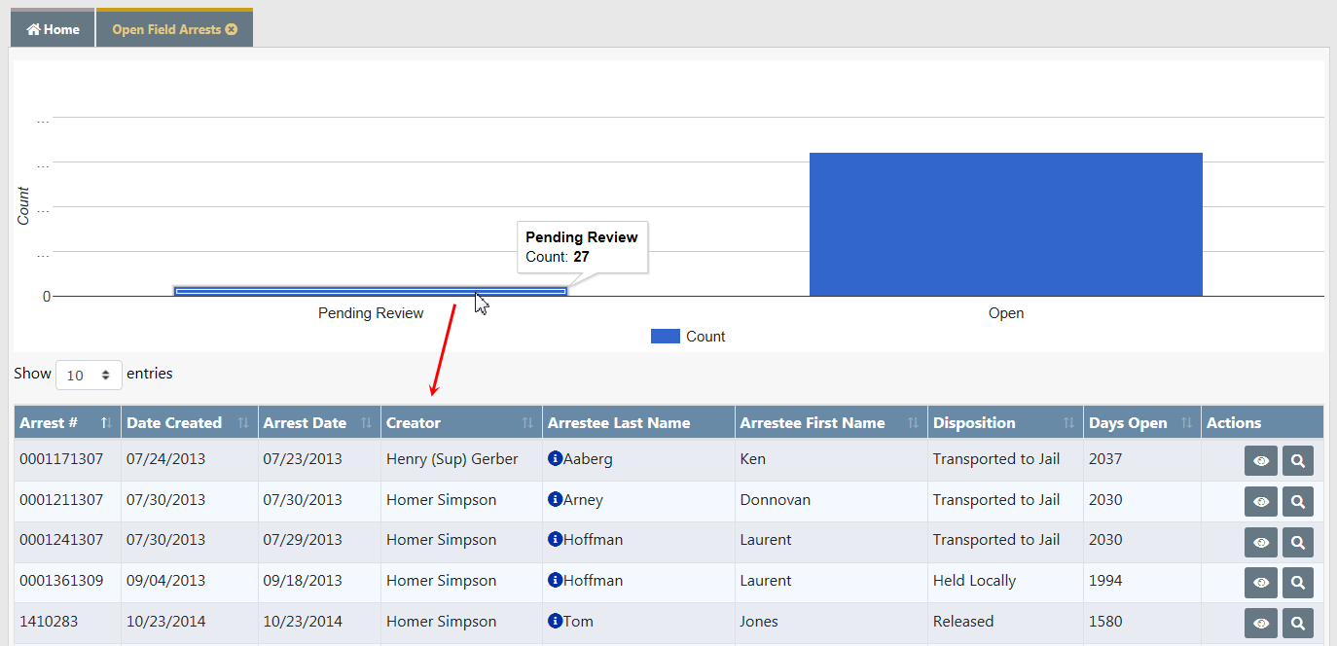The width and height of the screenshot is (1337, 646).
Task: Switch to the Home tab
Action: pyautogui.click(x=53, y=29)
